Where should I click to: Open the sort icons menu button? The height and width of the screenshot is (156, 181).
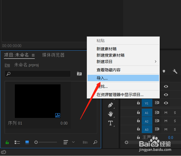pyautogui.click(x=66, y=142)
